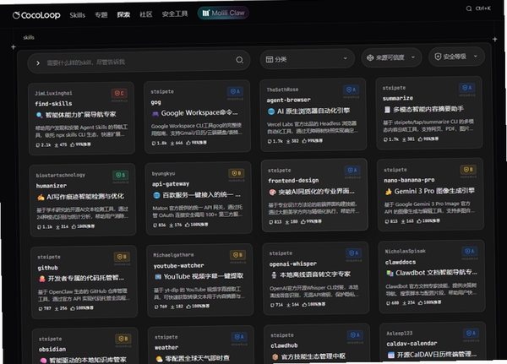Click author name NicholasSpisak
This screenshot has height=364, width=507.
pyautogui.click(x=405, y=251)
